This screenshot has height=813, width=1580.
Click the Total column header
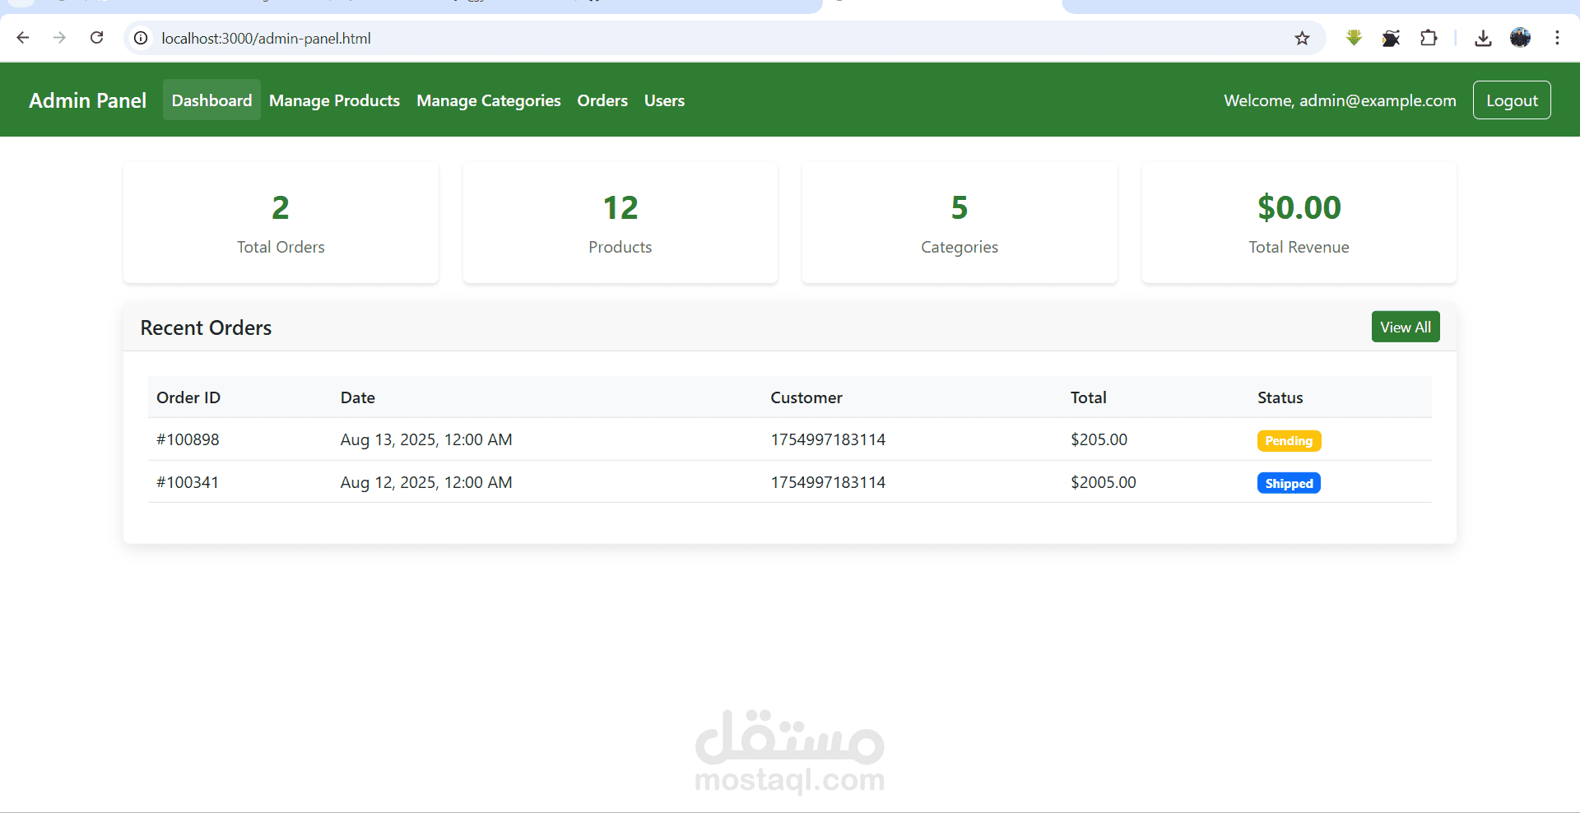[1088, 397]
